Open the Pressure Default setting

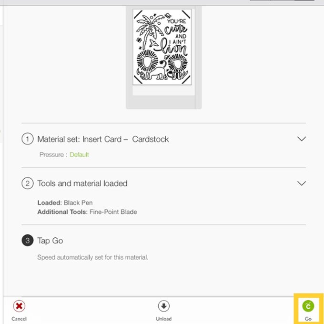coord(79,155)
